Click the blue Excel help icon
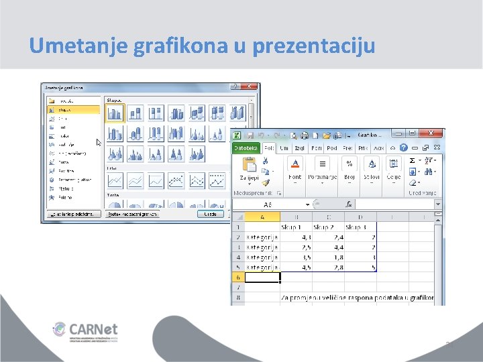 click(404, 147)
